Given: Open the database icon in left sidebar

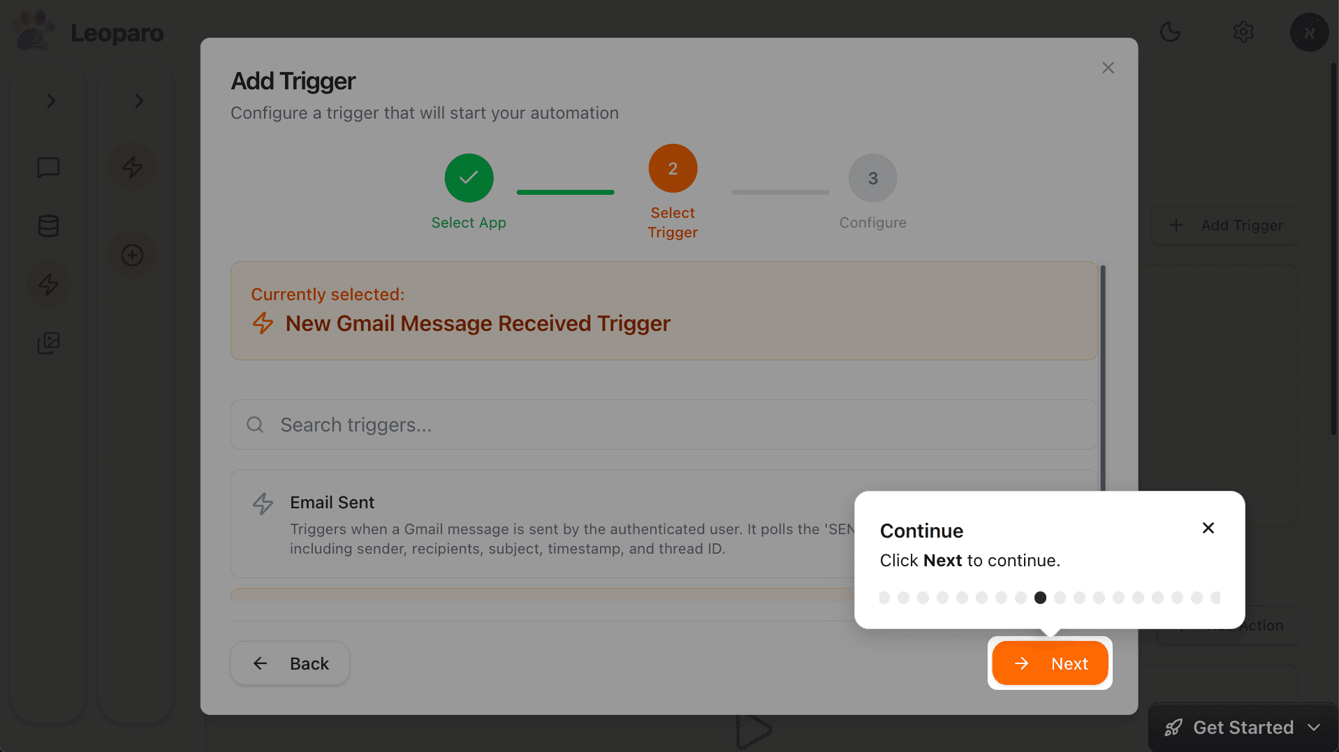Looking at the screenshot, I should 48,226.
